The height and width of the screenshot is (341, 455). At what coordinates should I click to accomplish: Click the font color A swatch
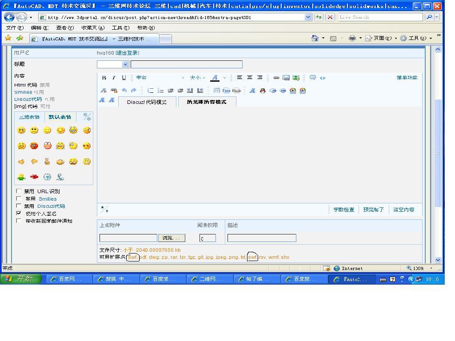[x=215, y=78]
